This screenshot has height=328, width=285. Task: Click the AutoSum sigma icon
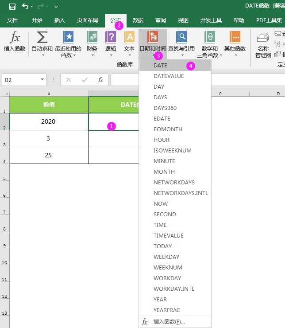(x=42, y=37)
